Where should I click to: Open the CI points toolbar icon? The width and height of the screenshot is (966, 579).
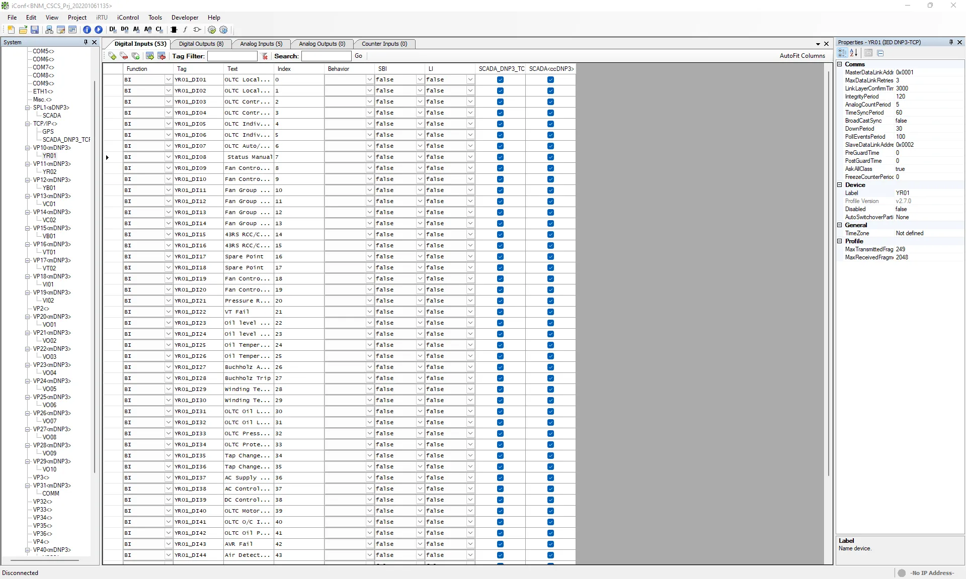coord(159,30)
